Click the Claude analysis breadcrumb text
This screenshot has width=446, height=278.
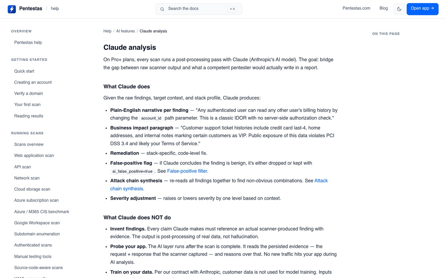153,31
